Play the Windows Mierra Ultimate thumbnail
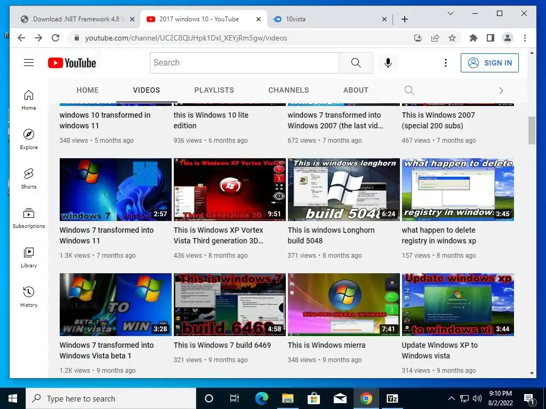 pyautogui.click(x=344, y=304)
